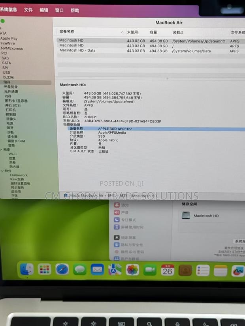The image size is (245, 326).
Task: Select Apple Pay in the sidebar
Action: [9, 38]
